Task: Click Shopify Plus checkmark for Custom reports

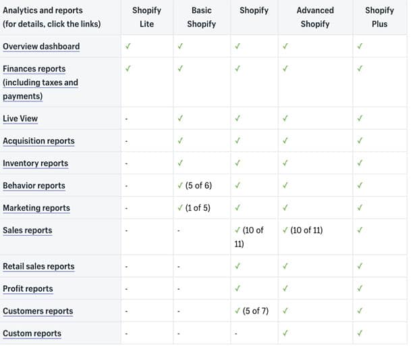Action: click(x=360, y=333)
